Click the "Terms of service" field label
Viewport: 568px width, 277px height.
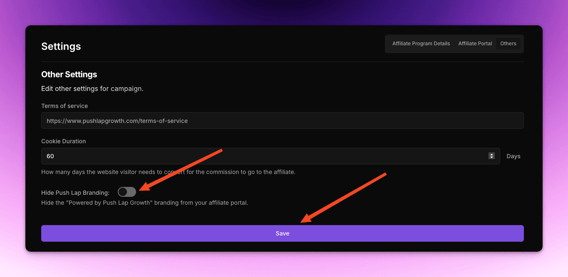(x=64, y=106)
